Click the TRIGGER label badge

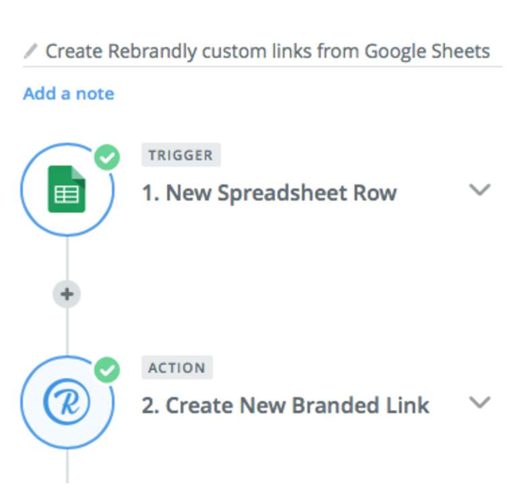181,155
